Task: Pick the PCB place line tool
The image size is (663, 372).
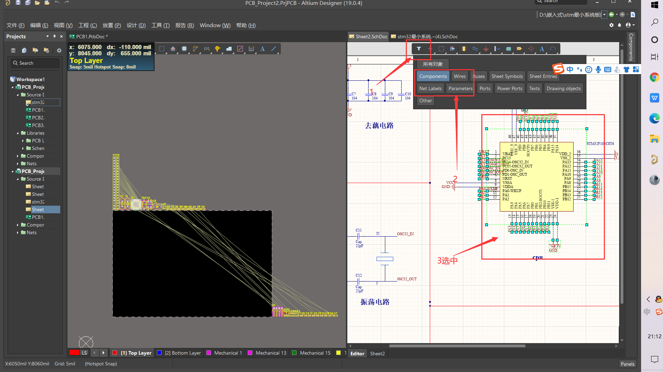Action: pyautogui.click(x=274, y=49)
